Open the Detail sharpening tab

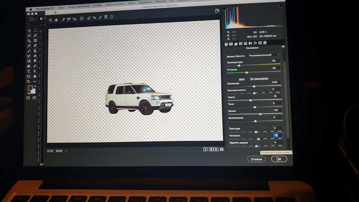236,44
